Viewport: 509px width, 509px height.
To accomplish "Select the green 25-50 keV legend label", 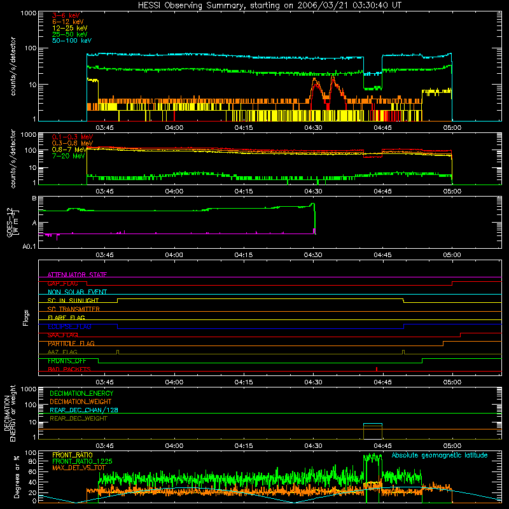I will tap(70, 34).
